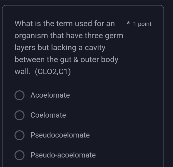This screenshot has height=167, width=173.
Task: Click the line "What is the term used for an"
Action: (64, 24)
